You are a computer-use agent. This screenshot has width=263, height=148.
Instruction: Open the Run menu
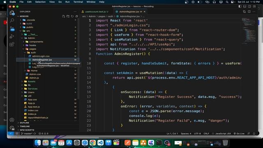click(67, 2)
